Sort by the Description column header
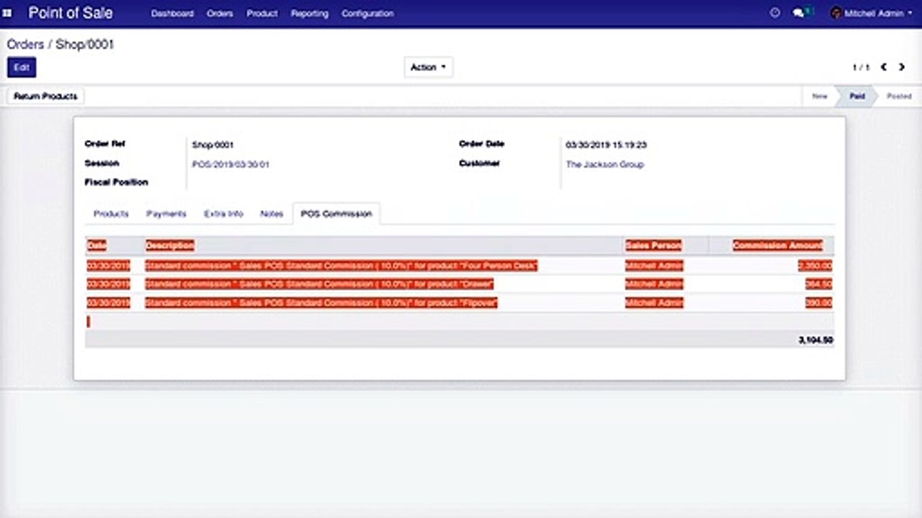Image resolution: width=922 pixels, height=518 pixels. [170, 245]
